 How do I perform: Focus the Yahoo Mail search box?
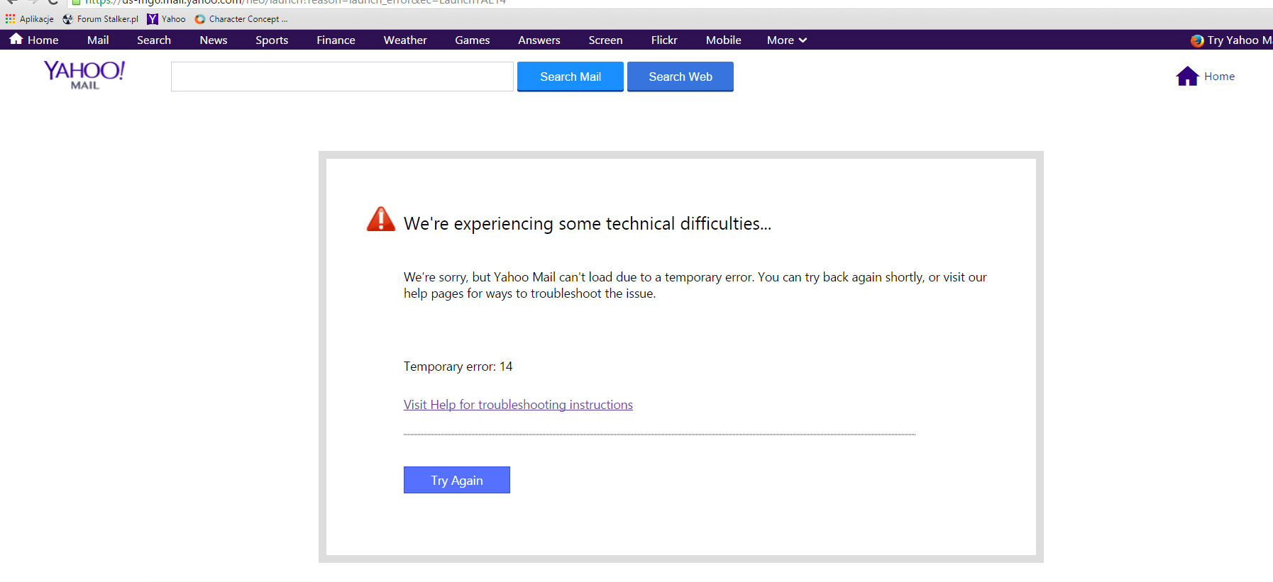click(342, 77)
